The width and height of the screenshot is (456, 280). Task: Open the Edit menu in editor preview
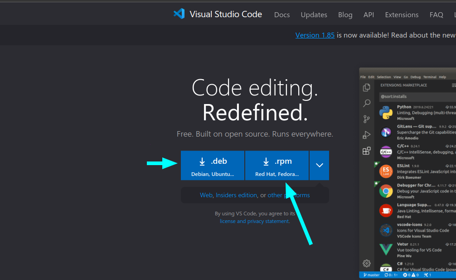371,77
